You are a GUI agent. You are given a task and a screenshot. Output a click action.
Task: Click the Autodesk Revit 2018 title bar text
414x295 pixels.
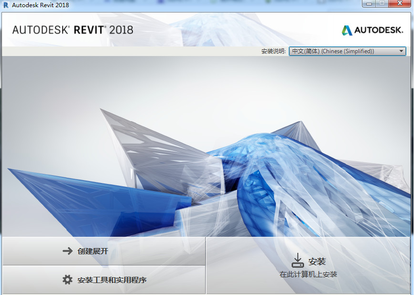click(x=41, y=5)
